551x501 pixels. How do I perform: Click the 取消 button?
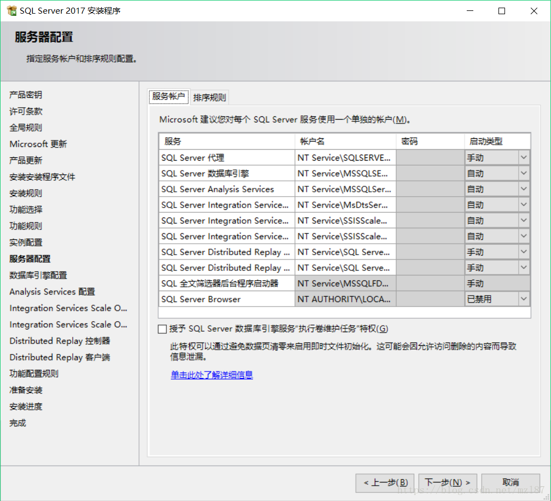(x=511, y=483)
